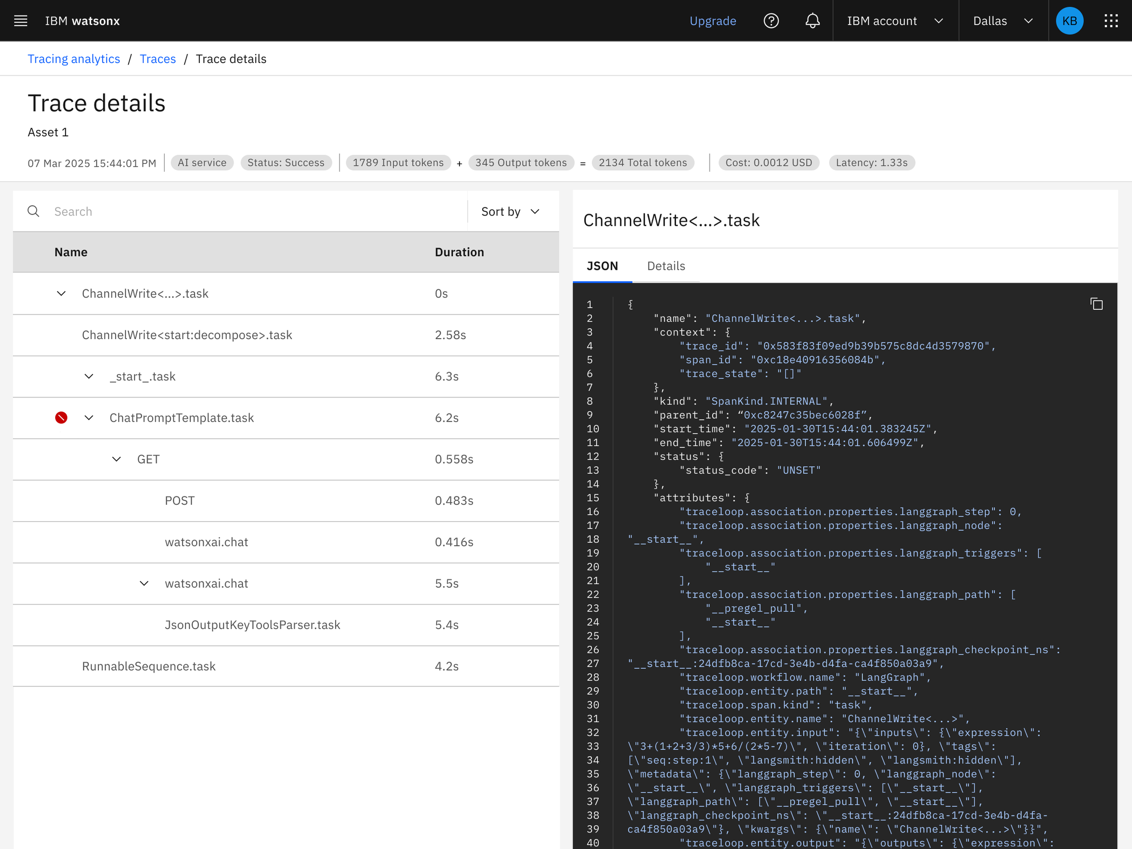Open the Sort by dropdown
The width and height of the screenshot is (1132, 849).
click(x=511, y=211)
